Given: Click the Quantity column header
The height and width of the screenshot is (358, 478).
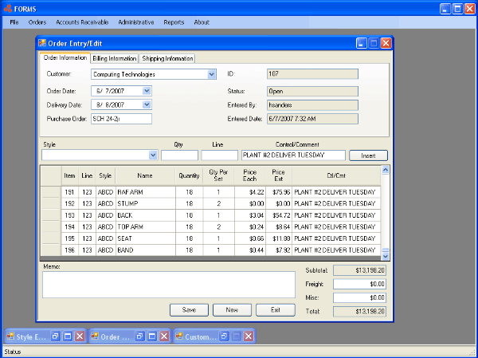Looking at the screenshot, I should 190,175.
